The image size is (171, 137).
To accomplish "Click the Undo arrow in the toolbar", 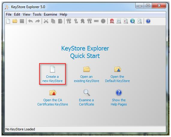I will [31, 21].
